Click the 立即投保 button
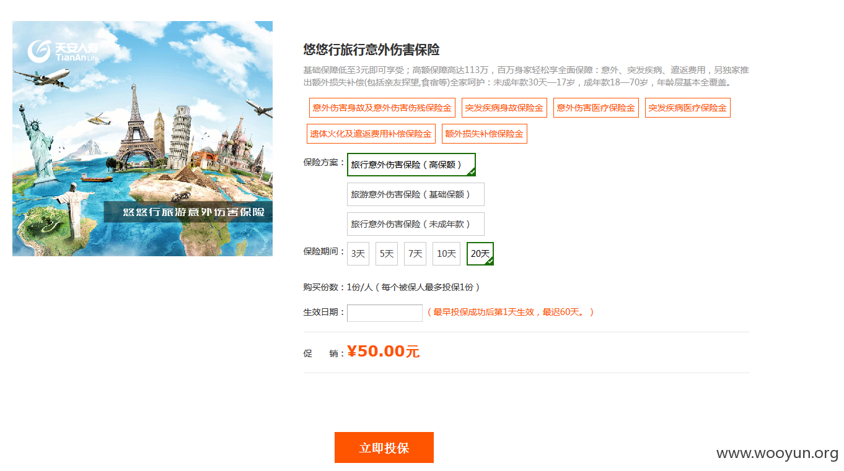This screenshot has height=471, width=844. [384, 447]
